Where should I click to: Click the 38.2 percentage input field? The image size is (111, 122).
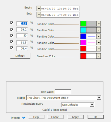(22, 30)
